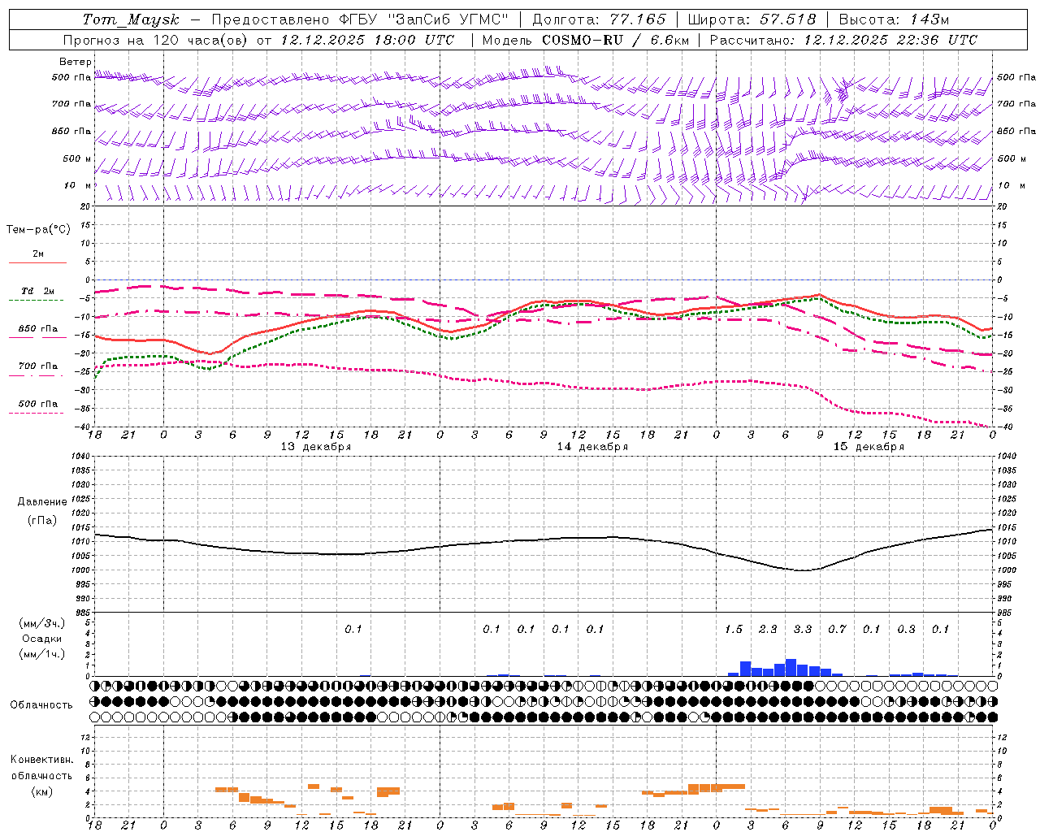Click the Ветер panel label
This screenshot has width=1040, height=832.
76,62
